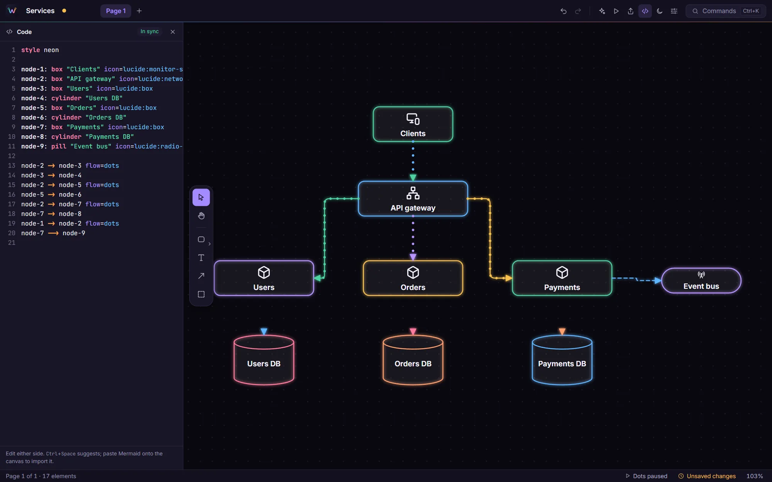Screen dimensions: 772x482
Task: Click the Unsaved changes indicator
Action: (707, 476)
